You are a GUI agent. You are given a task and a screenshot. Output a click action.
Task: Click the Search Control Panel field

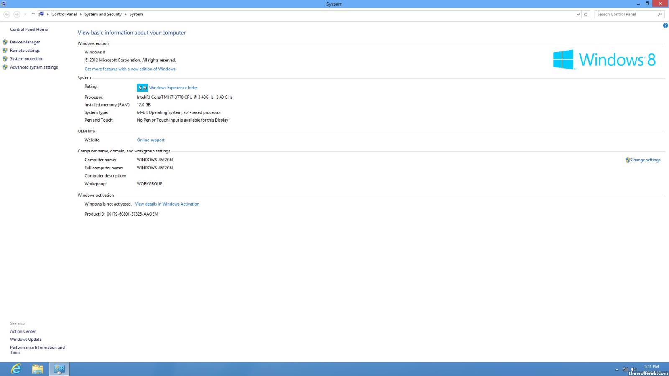[x=625, y=14]
